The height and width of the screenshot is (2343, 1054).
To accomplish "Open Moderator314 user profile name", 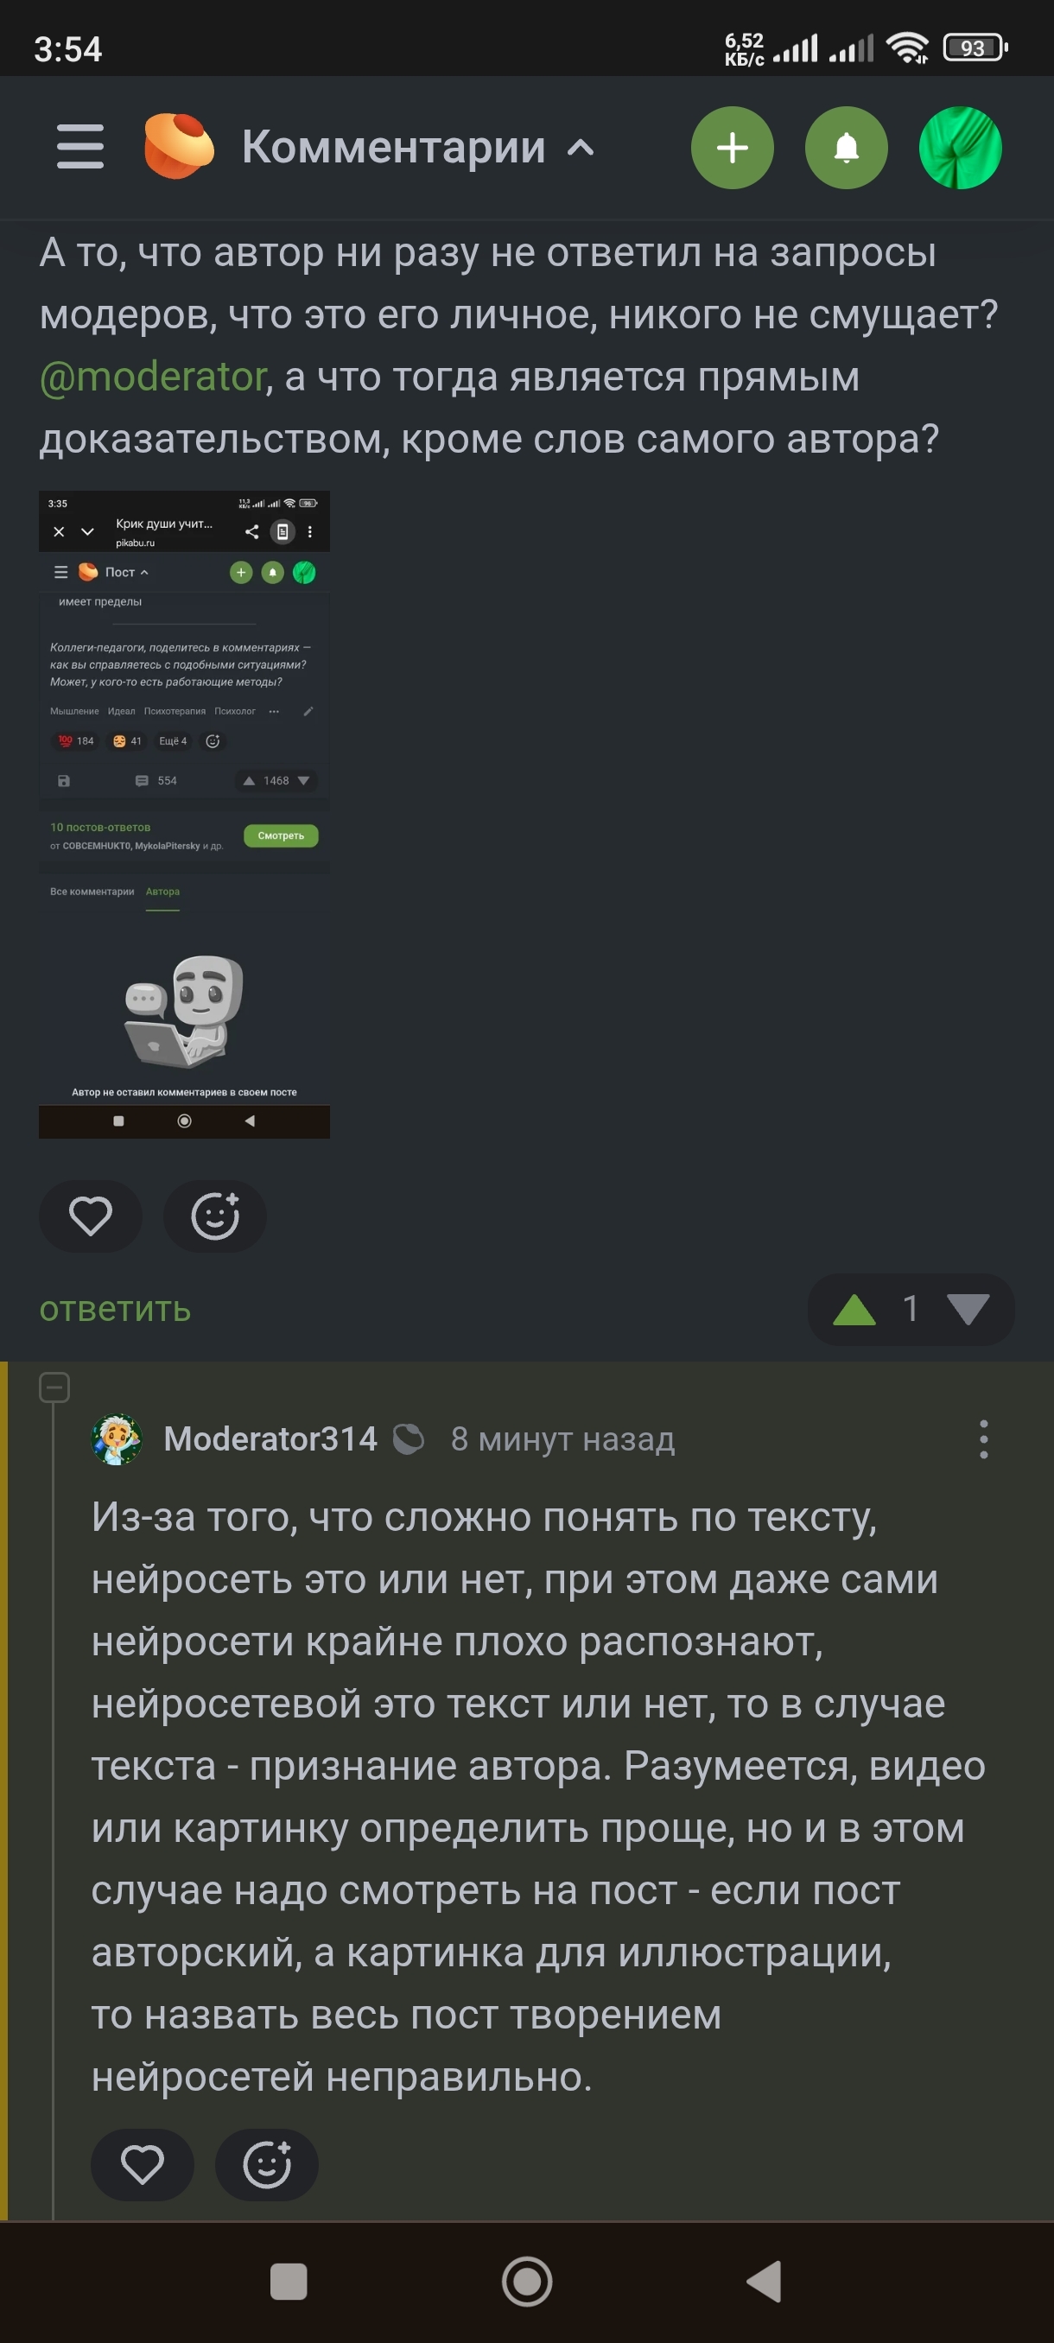I will pyautogui.click(x=270, y=1439).
